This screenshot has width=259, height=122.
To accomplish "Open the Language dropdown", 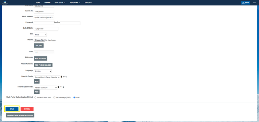I will [x=43, y=71].
